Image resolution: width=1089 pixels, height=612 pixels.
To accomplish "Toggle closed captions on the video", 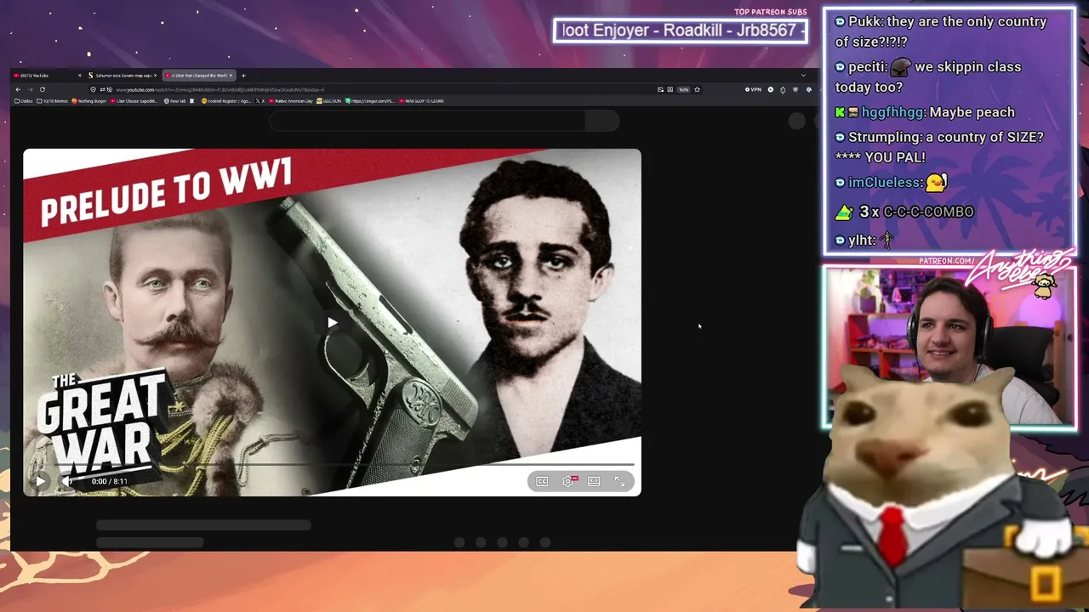I will point(542,482).
